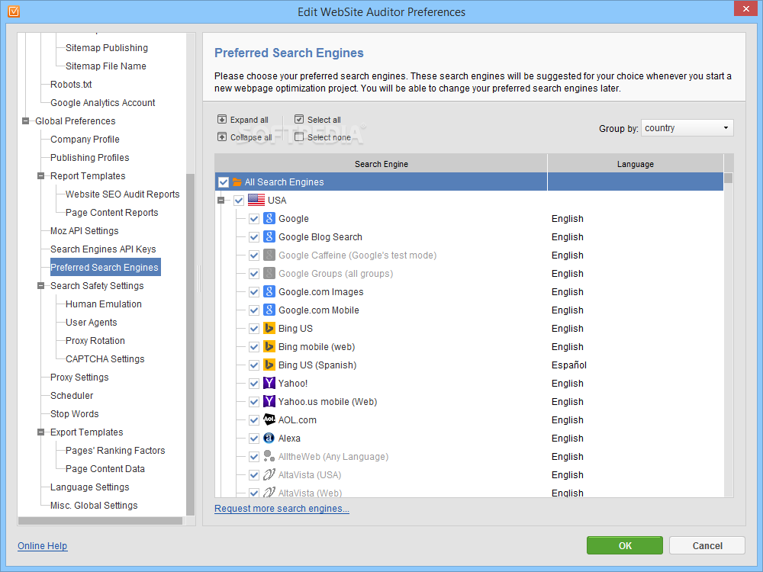Viewport: 763px width, 572px height.
Task: Click the greyed Google Groups icon
Action: tap(269, 273)
